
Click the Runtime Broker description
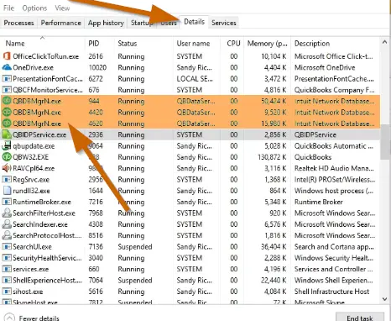point(319,202)
